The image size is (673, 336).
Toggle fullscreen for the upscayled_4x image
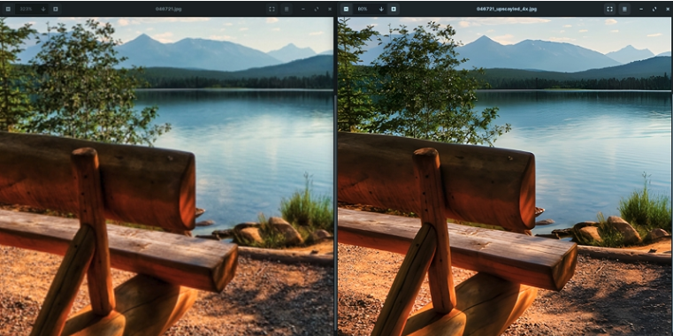tap(609, 9)
